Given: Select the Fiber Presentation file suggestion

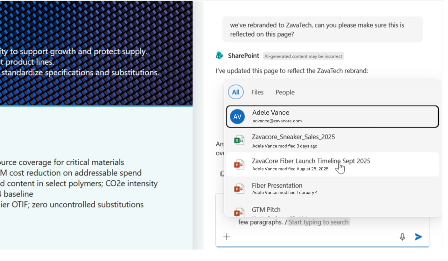Looking at the screenshot, I should click(277, 186).
